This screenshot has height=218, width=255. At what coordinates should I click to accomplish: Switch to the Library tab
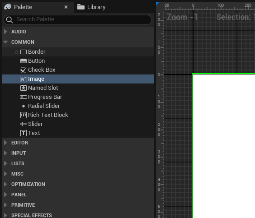coord(91,7)
